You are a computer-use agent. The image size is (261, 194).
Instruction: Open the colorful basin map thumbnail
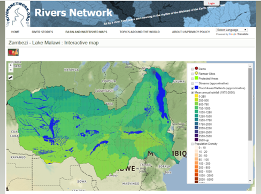[x=13, y=52]
